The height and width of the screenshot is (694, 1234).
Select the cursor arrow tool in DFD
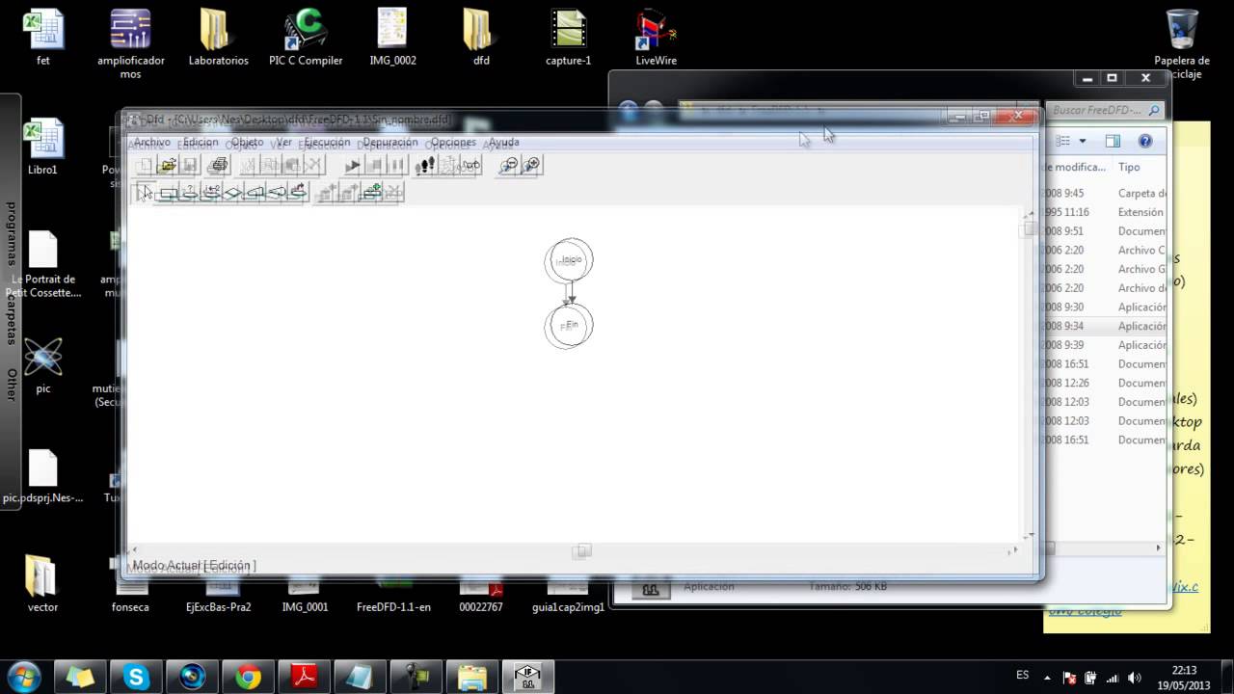[x=146, y=193]
